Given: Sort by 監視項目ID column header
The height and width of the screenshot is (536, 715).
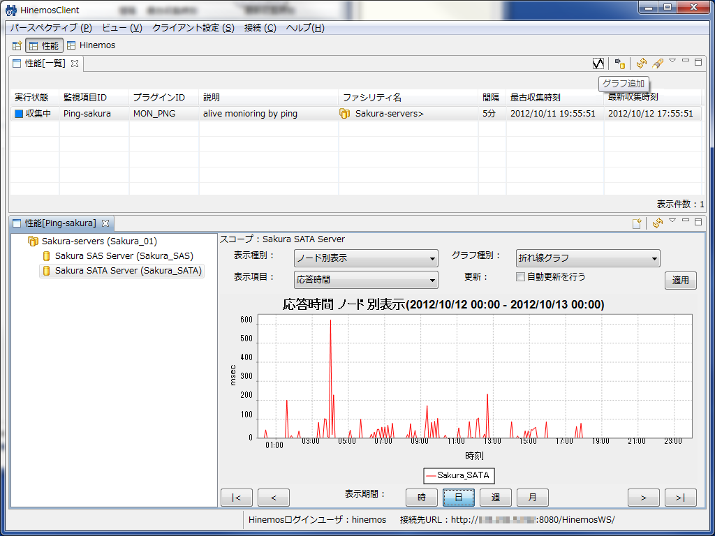Looking at the screenshot, I should point(94,98).
